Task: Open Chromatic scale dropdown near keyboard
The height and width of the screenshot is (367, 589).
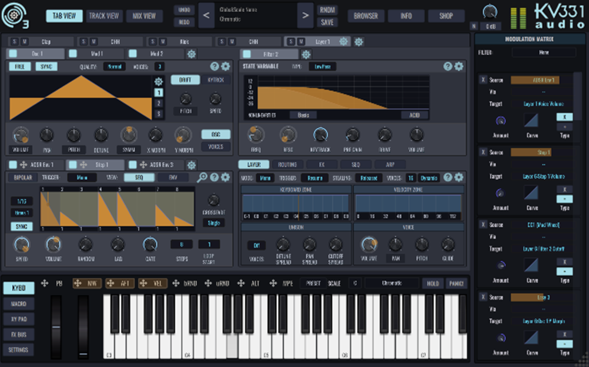Action: (x=392, y=283)
